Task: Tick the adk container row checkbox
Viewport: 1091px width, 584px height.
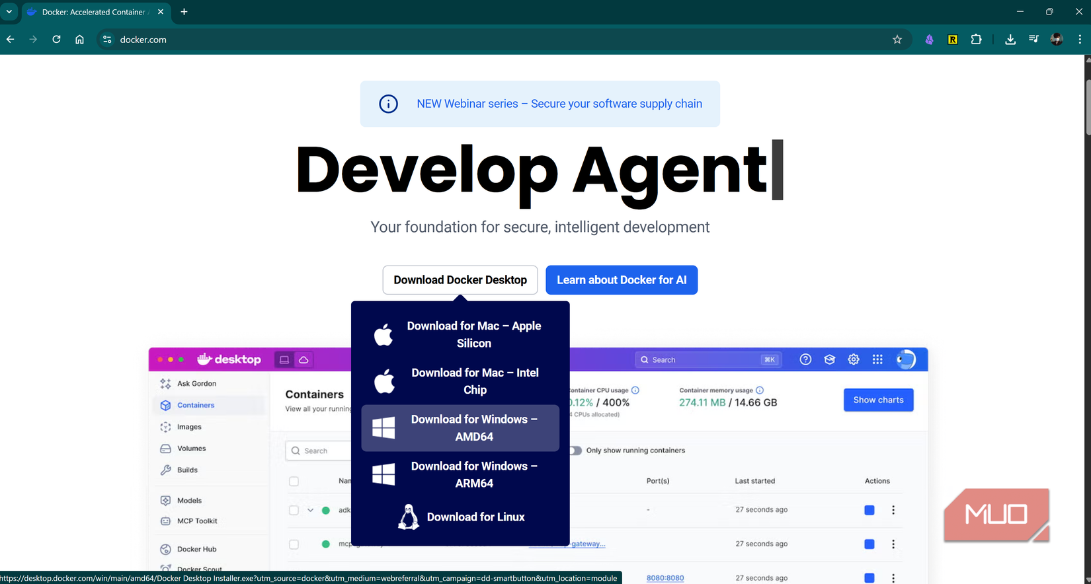Action: (294, 510)
